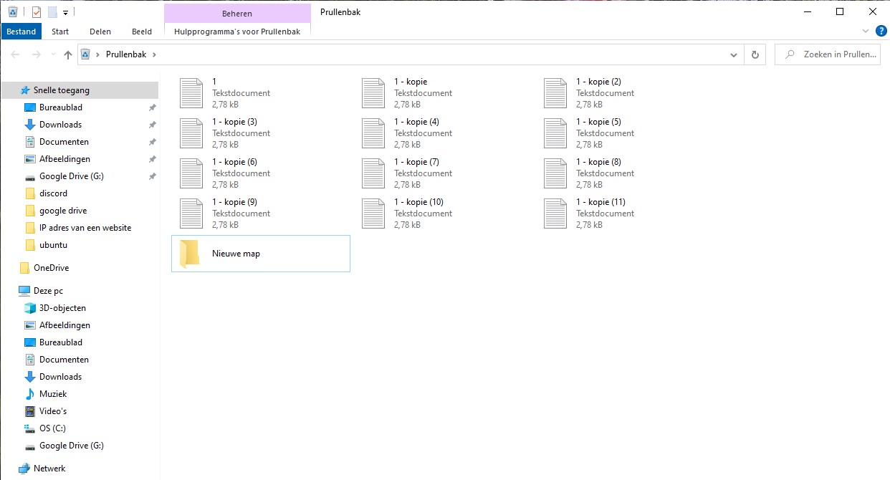Expand the ribbon with the chevron
The height and width of the screenshot is (480, 890).
tap(866, 32)
